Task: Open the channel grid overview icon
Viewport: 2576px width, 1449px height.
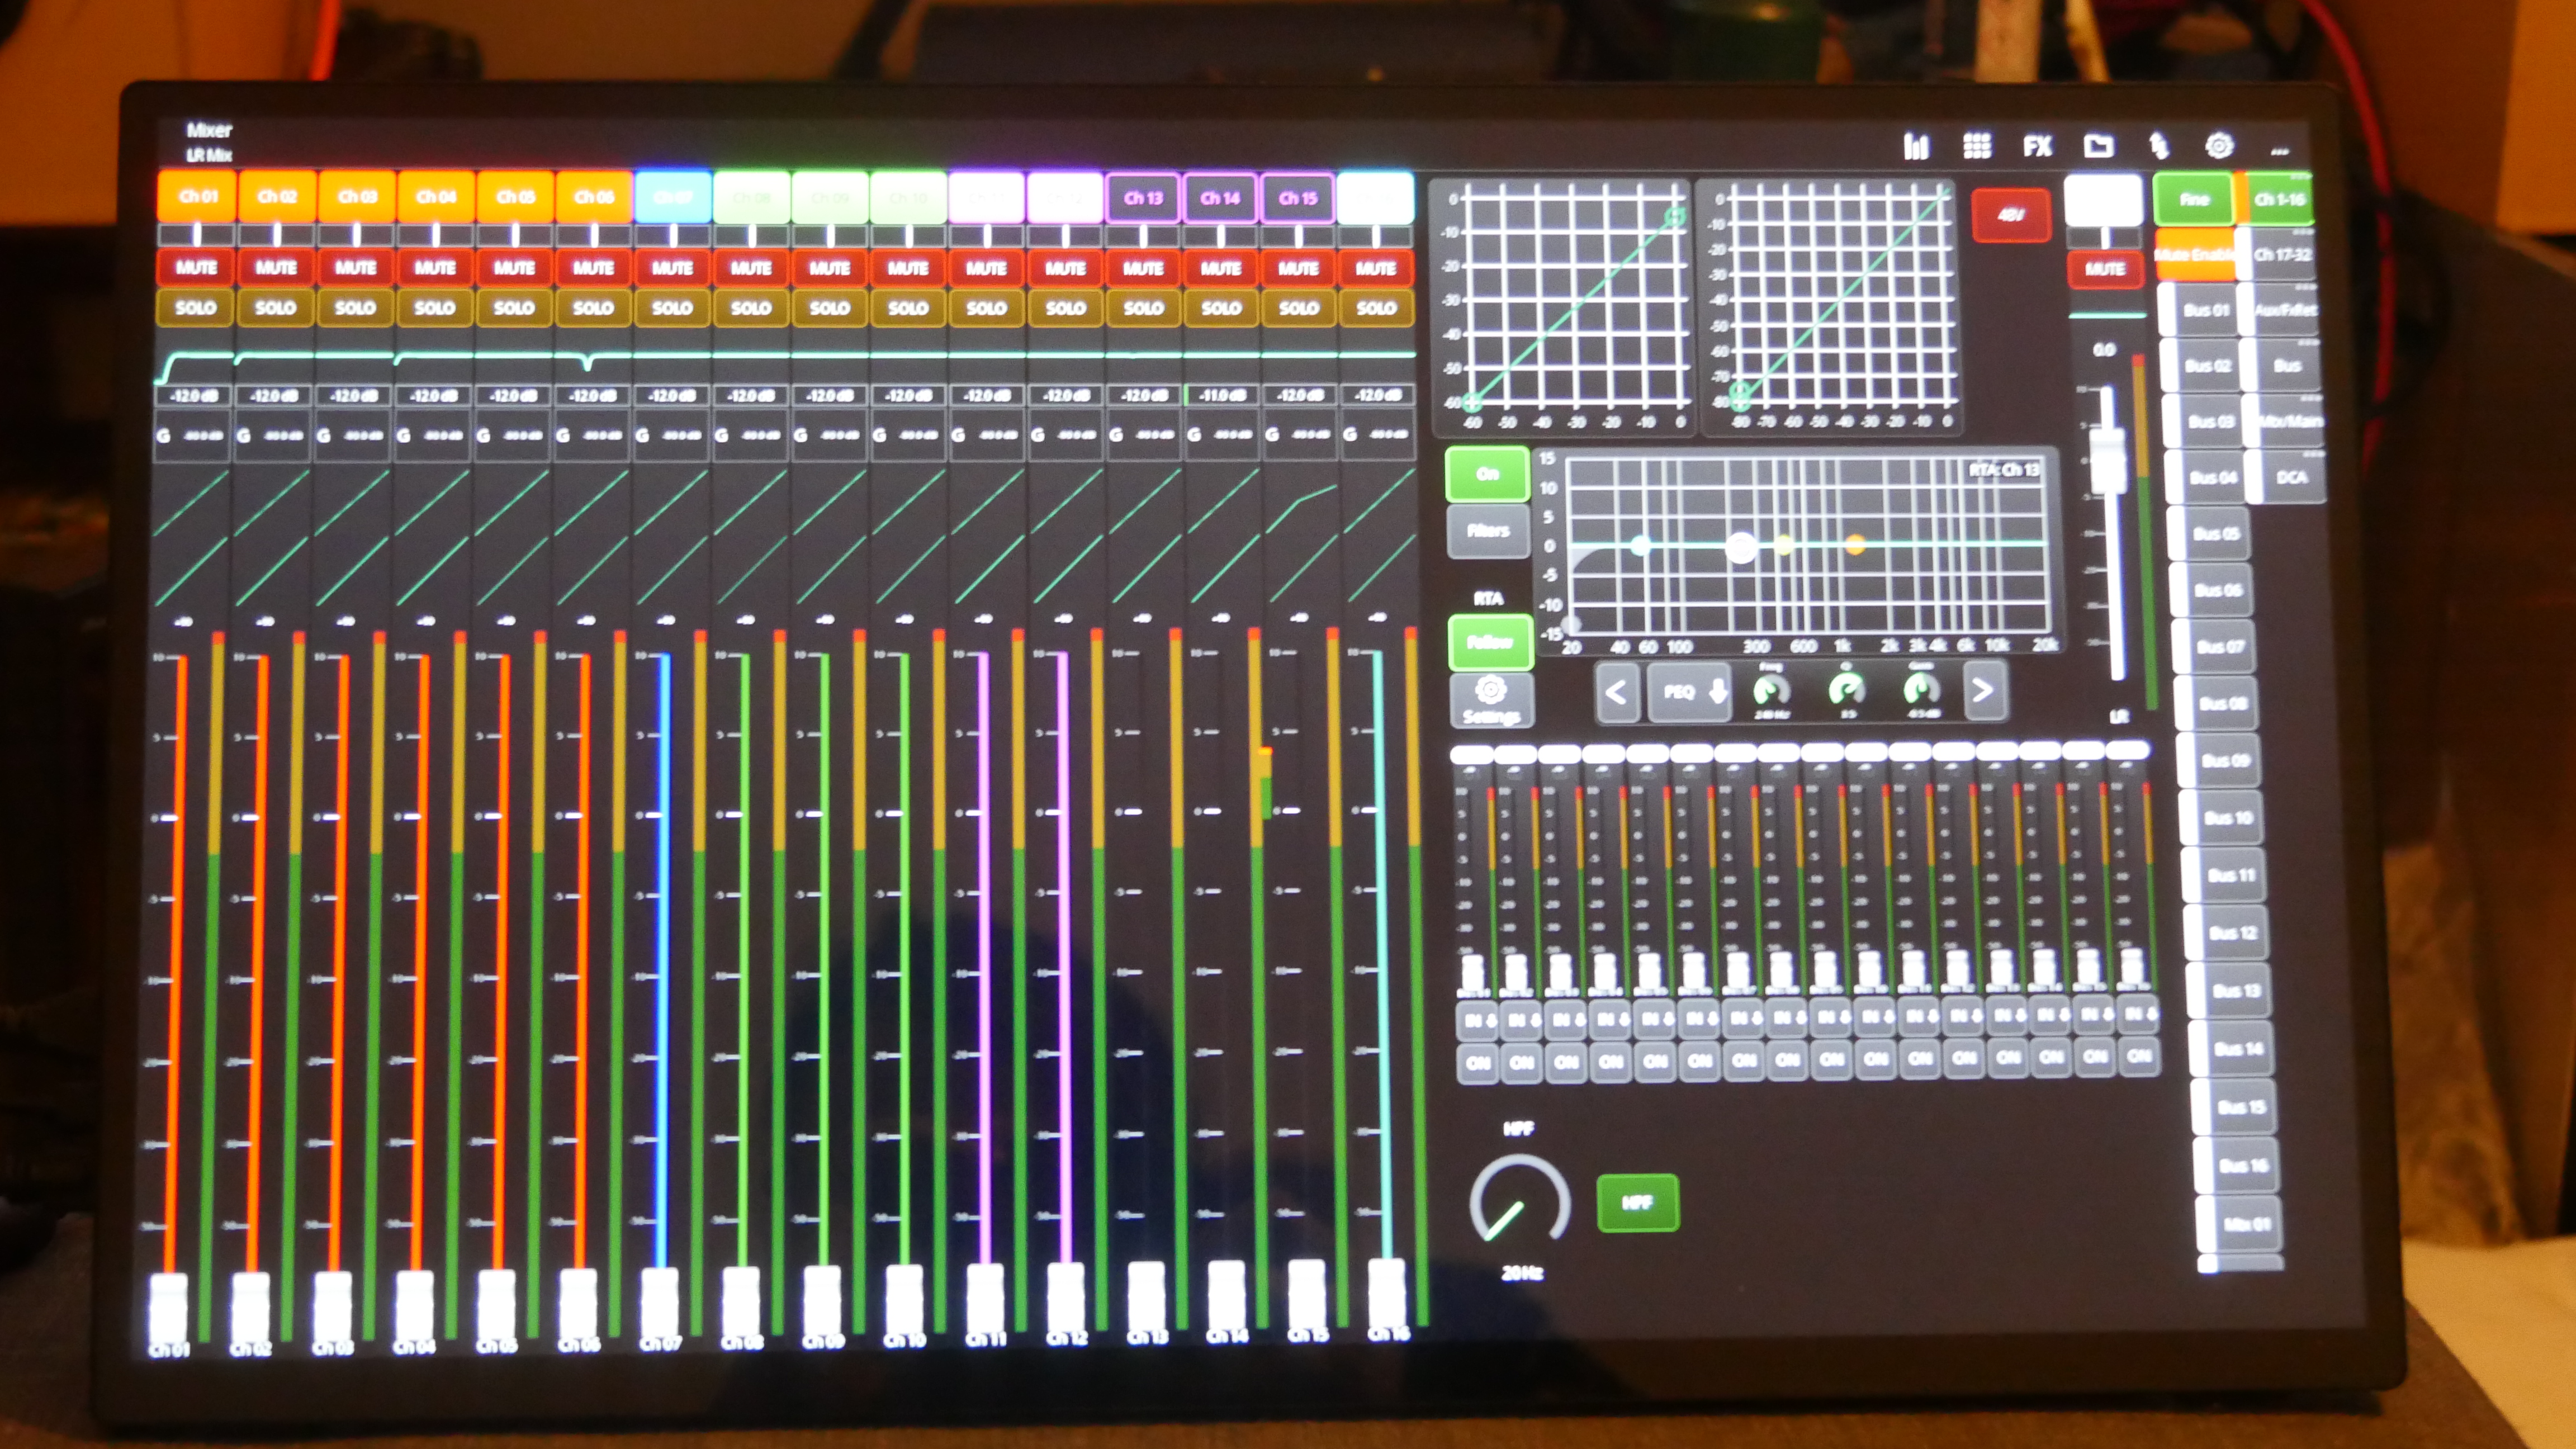Action: tap(1976, 147)
